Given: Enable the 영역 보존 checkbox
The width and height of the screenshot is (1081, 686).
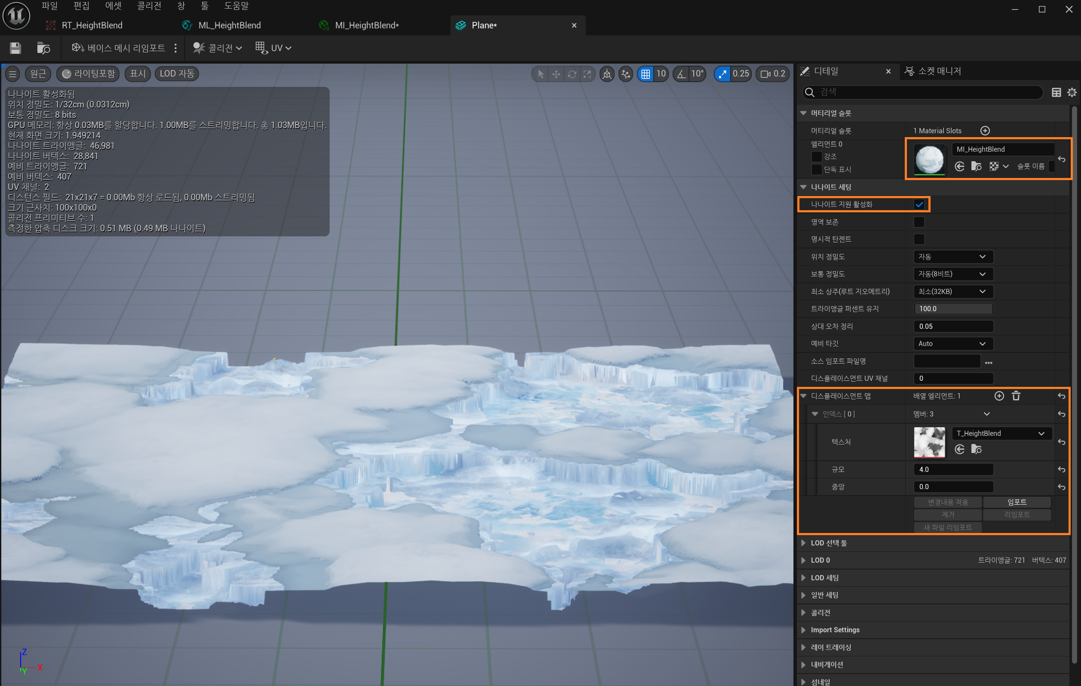Looking at the screenshot, I should click(919, 222).
